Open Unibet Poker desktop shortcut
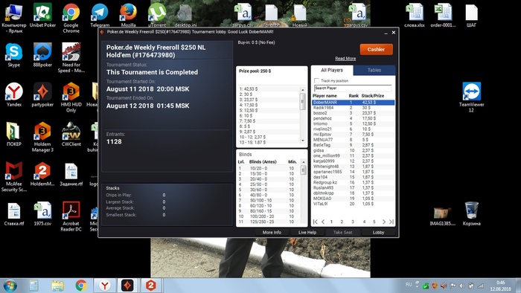 point(42,16)
